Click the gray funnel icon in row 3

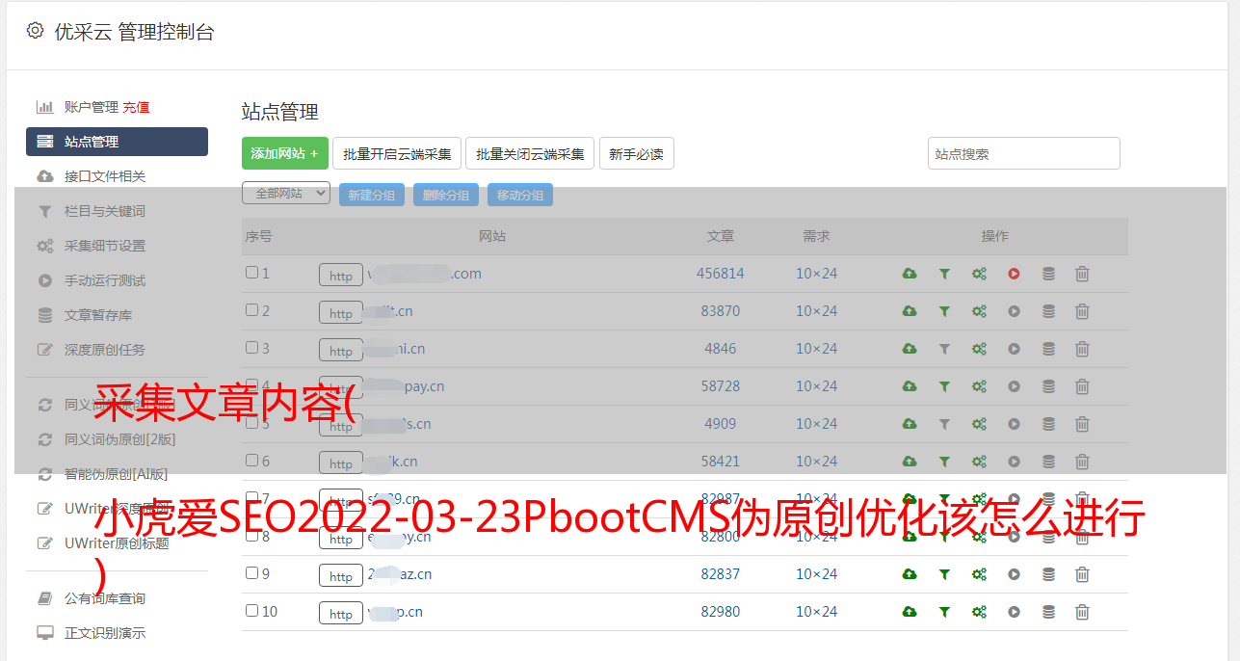coord(944,349)
